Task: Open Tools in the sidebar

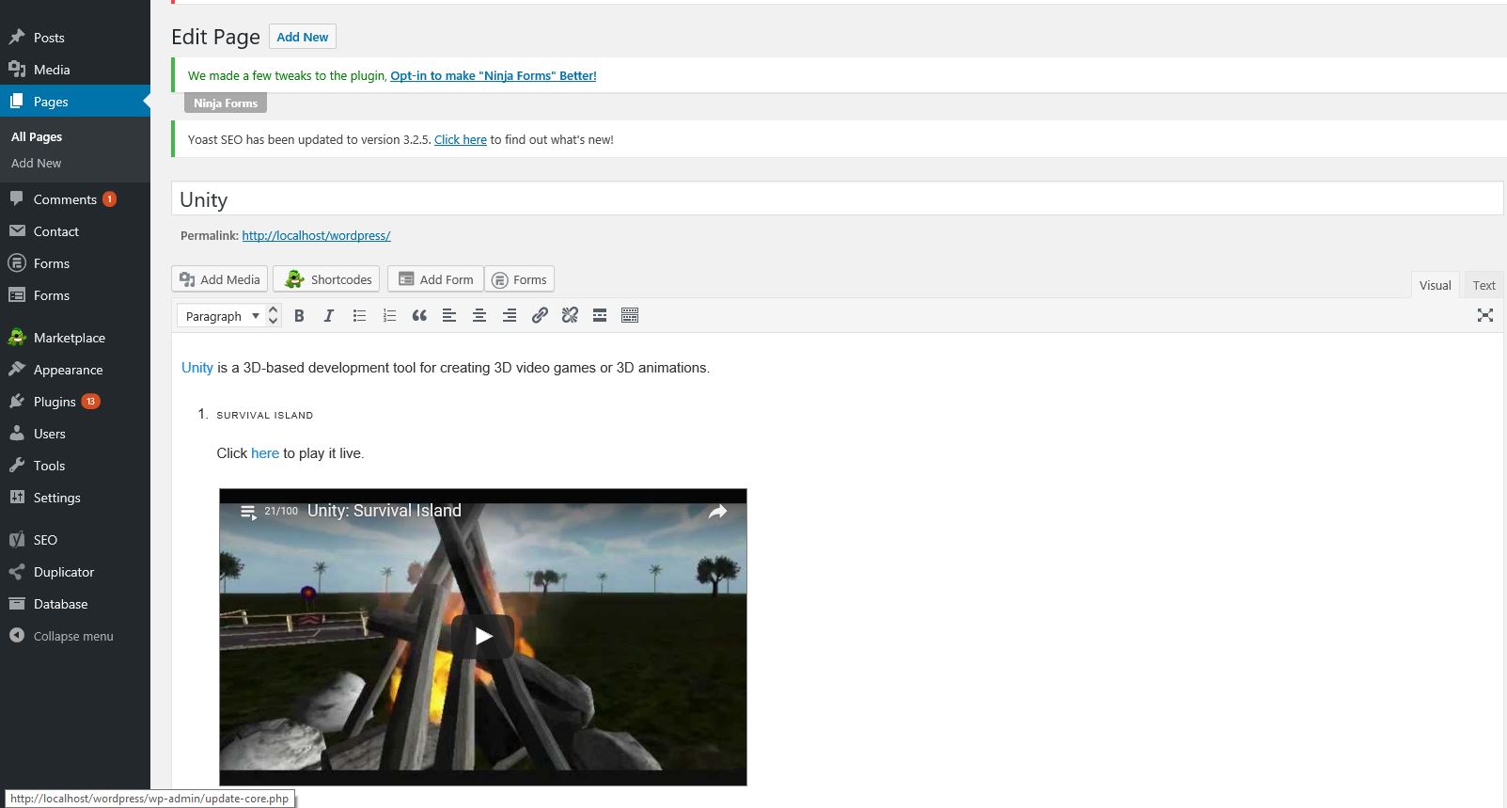Action: click(75, 466)
